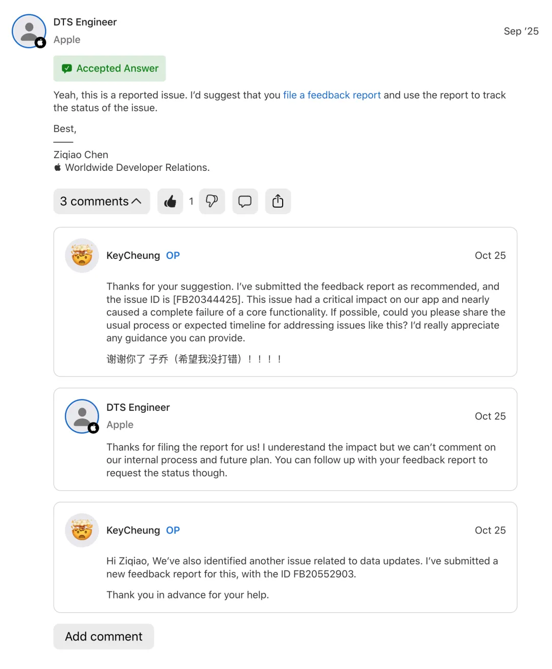Open KeyCheung's name in first comment

coord(133,255)
